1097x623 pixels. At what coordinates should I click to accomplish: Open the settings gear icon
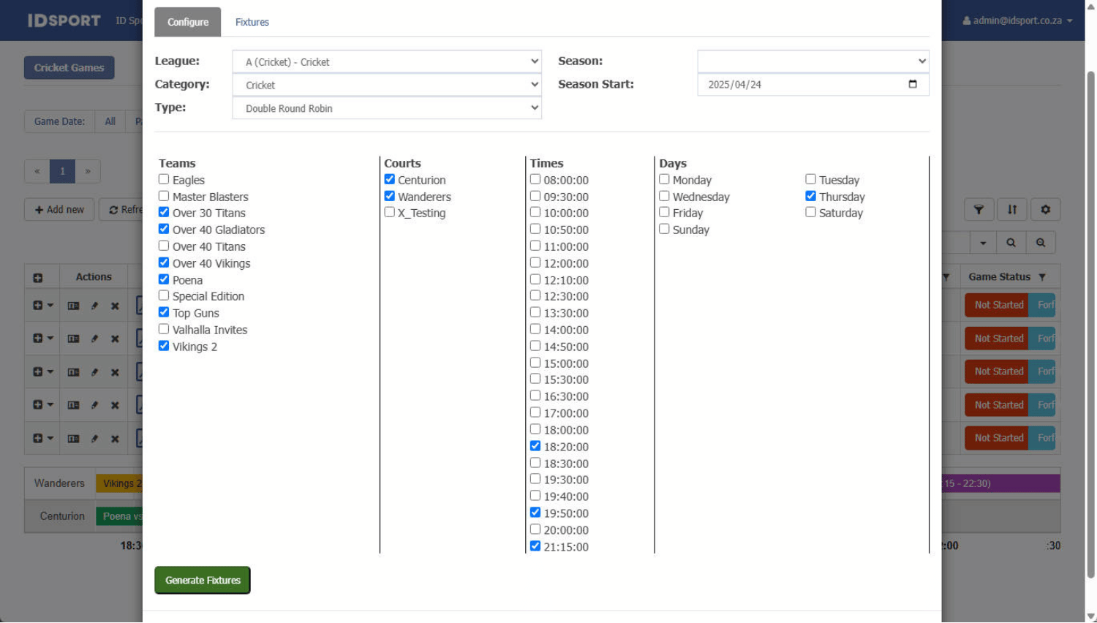point(1046,210)
